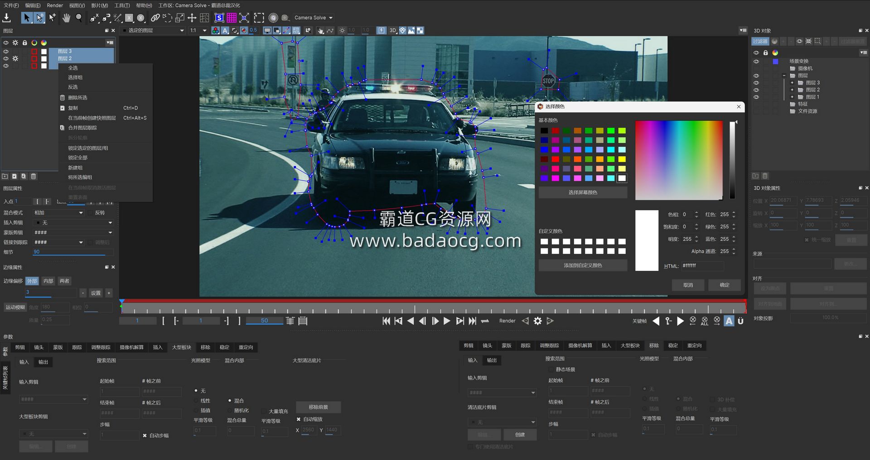
Task: Click the Play forward button
Action: coord(447,321)
